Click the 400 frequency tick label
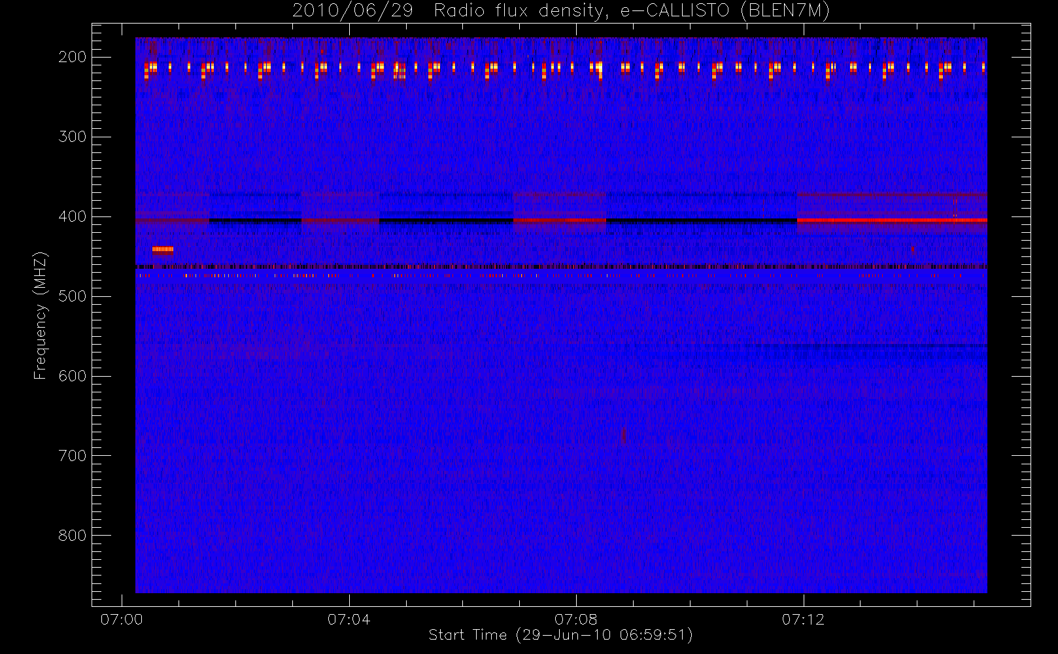 click(73, 216)
